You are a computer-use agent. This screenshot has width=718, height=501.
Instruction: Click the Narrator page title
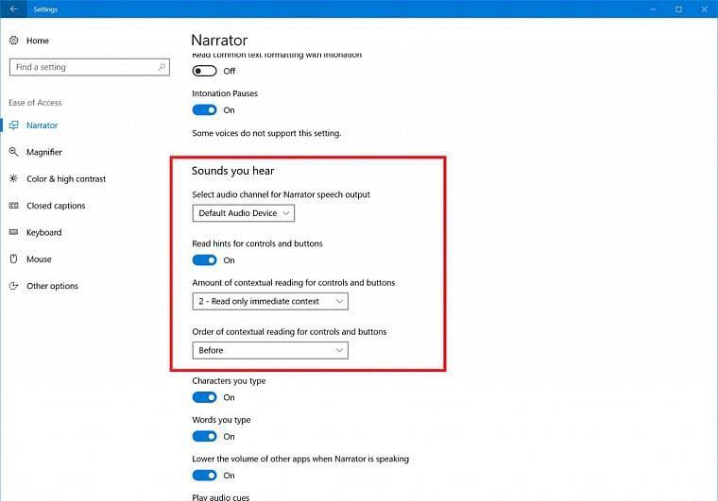tap(219, 41)
